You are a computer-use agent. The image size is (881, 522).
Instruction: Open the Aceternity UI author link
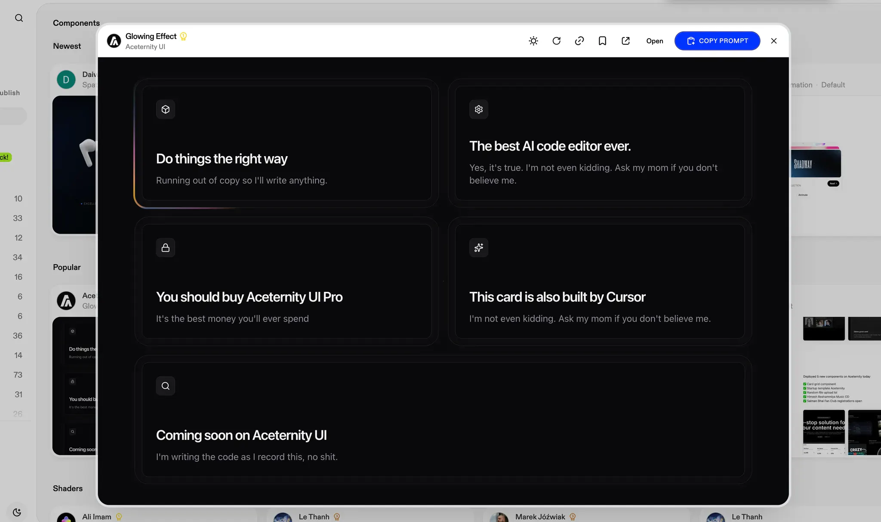point(145,46)
